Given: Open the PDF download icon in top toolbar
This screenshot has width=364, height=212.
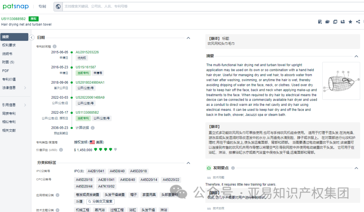Looking at the screenshot, I should pos(320,22).
